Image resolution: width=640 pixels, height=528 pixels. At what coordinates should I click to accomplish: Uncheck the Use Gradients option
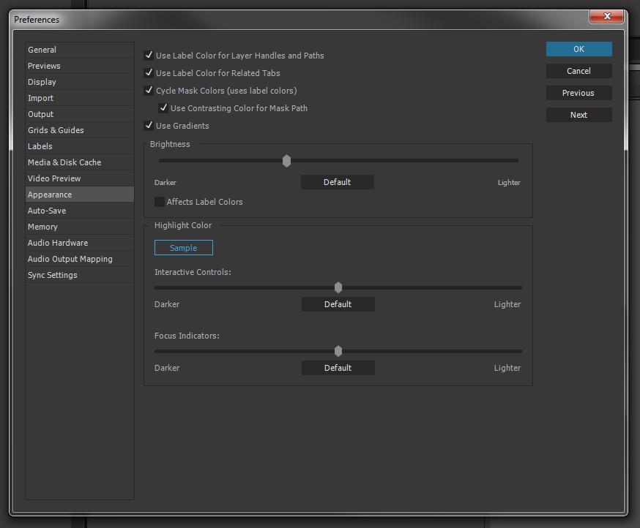coord(149,125)
